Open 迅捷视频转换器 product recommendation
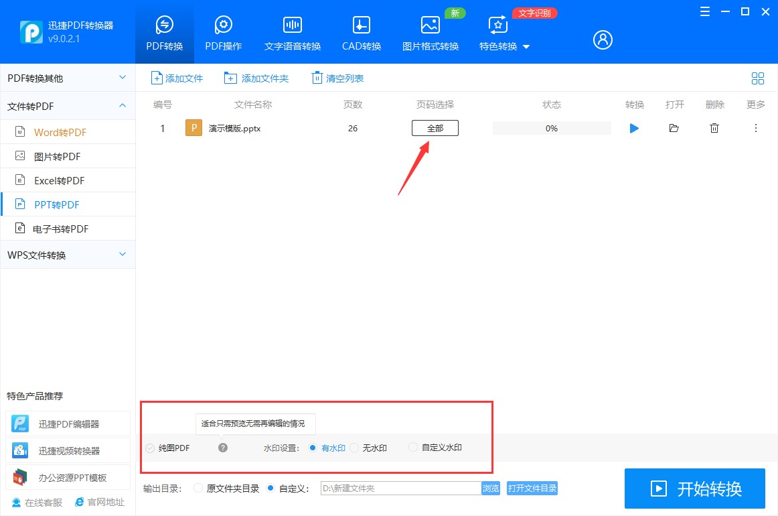Screen dimensions: 778x516 pyautogui.click(x=68, y=450)
